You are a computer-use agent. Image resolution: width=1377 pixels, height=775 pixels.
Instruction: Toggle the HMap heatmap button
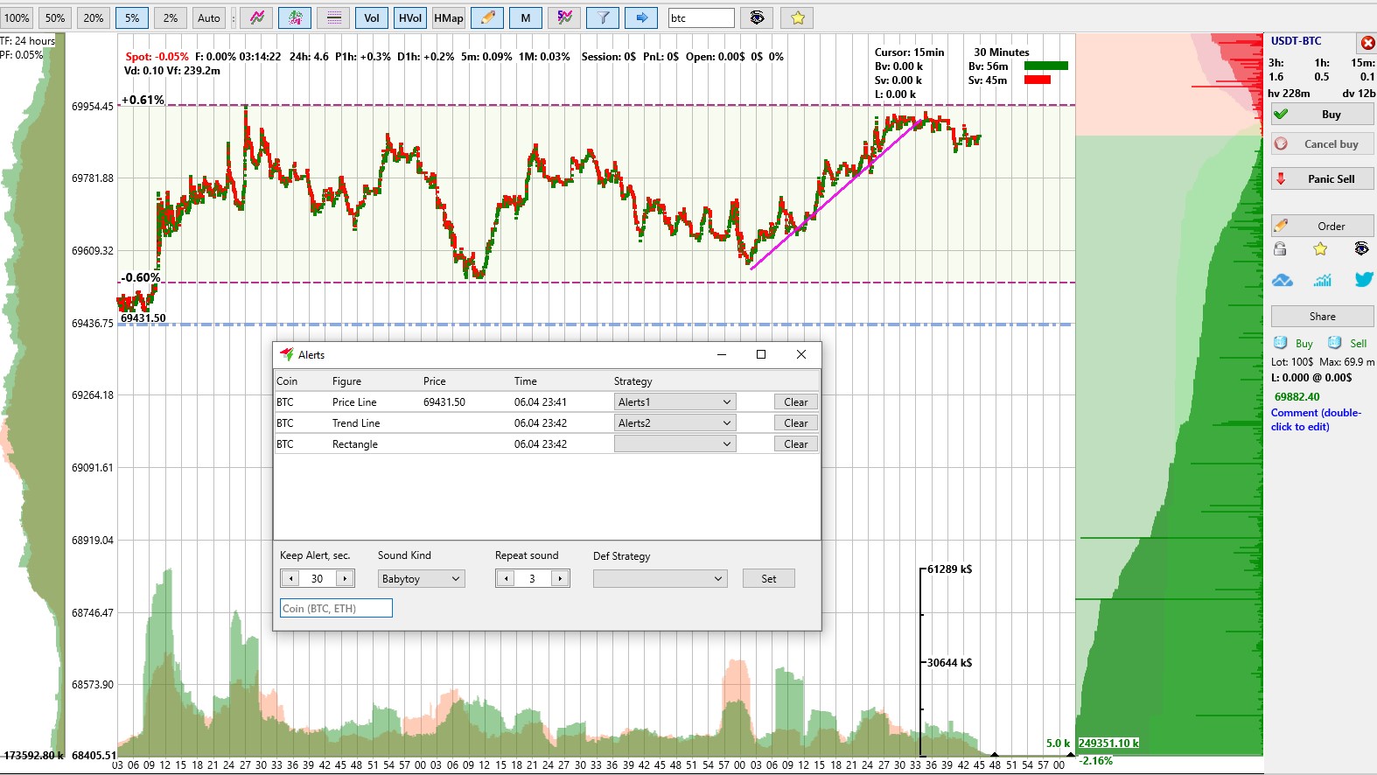(449, 17)
